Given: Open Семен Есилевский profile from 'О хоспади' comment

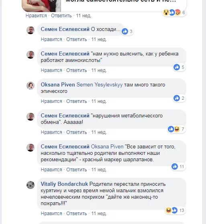Looking at the screenshot, I should [x=65, y=29].
